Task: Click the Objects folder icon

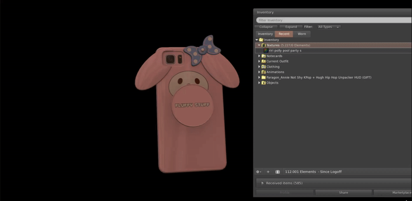Action: (x=264, y=83)
